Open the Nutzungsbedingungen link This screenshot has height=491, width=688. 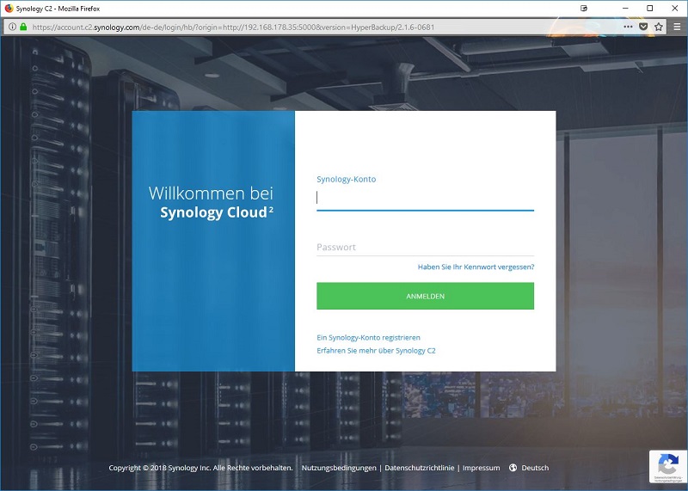pyautogui.click(x=339, y=468)
